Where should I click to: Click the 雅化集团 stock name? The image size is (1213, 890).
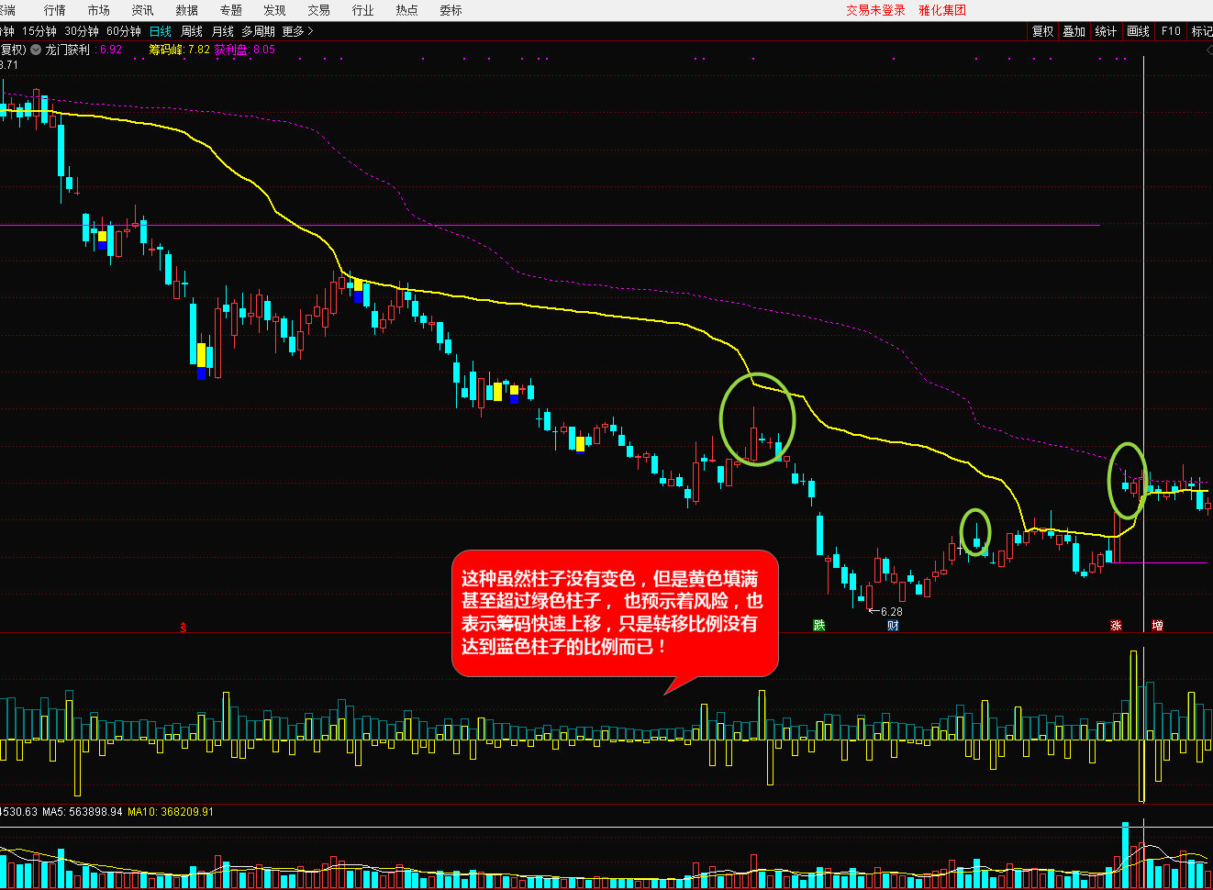coord(942,10)
